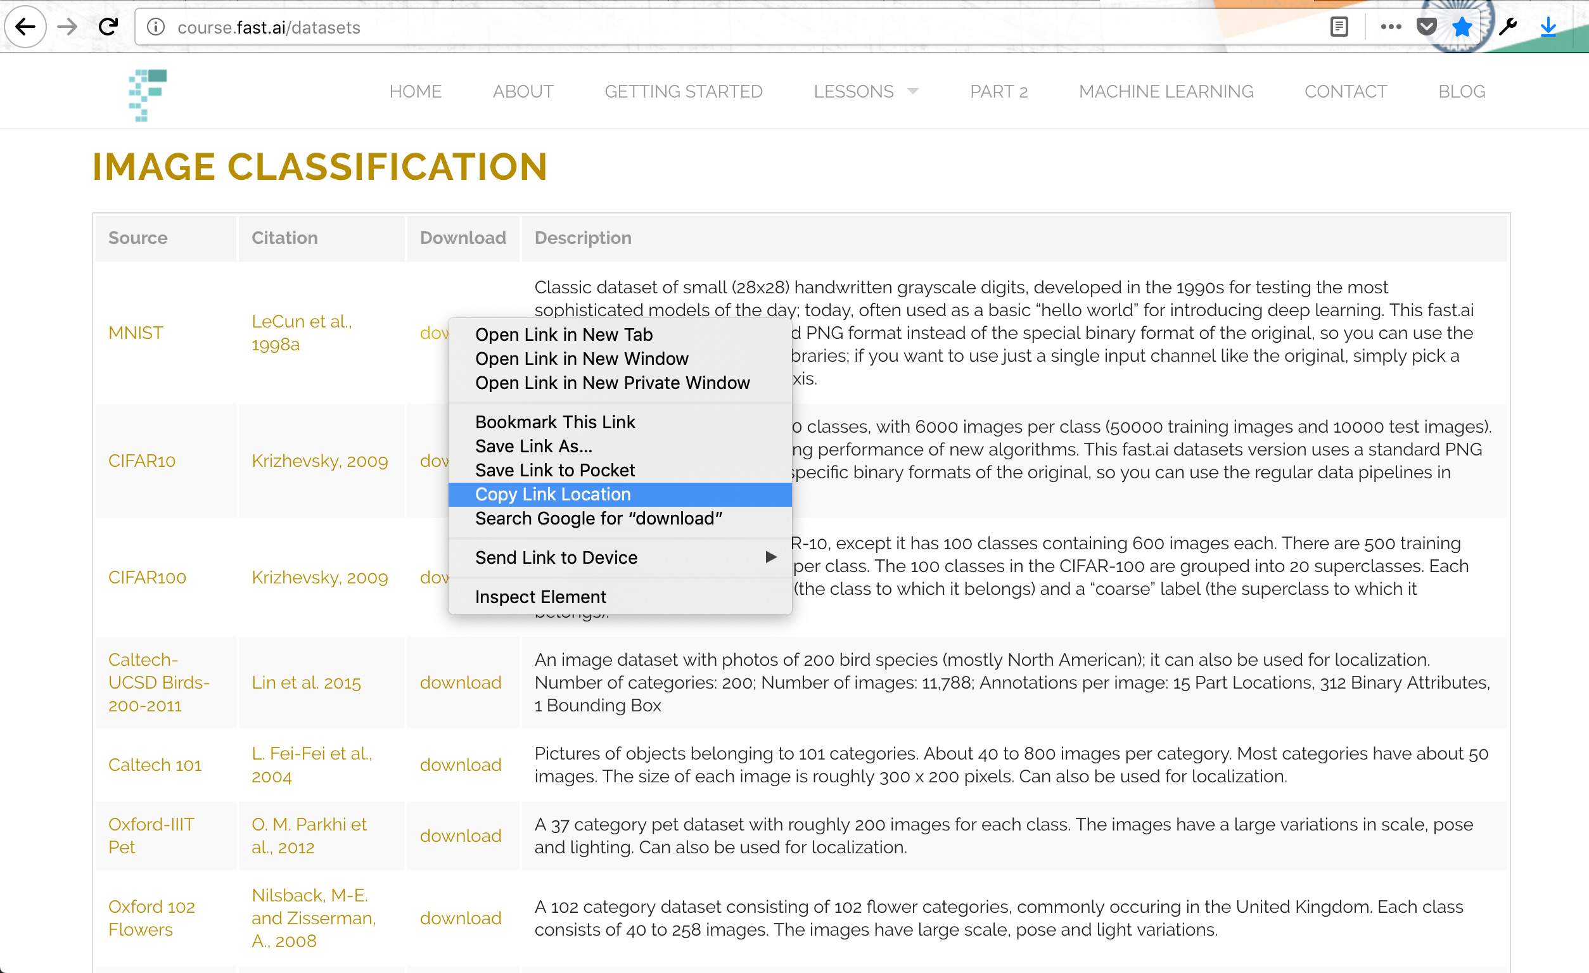
Task: Toggle reader view icon in address bar
Action: coord(1338,27)
